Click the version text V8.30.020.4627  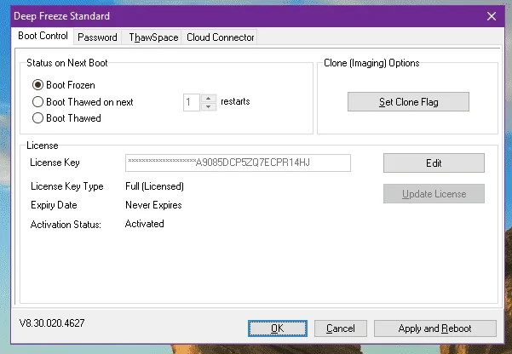point(52,323)
